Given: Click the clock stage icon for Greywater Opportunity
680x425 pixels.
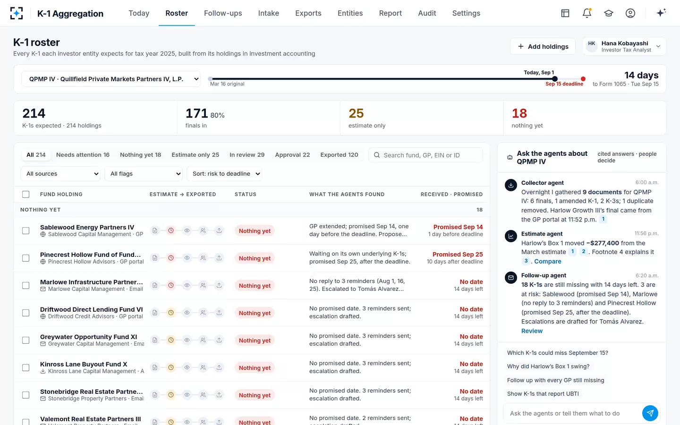Looking at the screenshot, I should tap(171, 340).
